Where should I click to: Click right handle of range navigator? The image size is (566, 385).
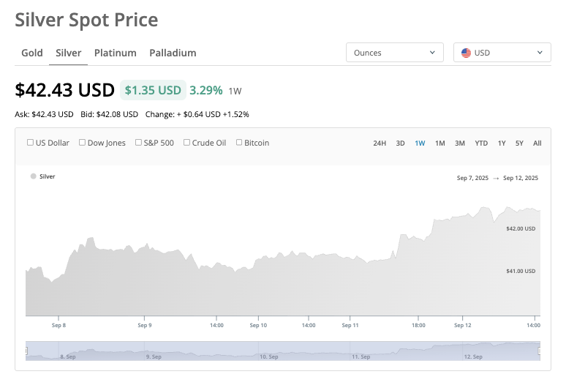pos(540,351)
